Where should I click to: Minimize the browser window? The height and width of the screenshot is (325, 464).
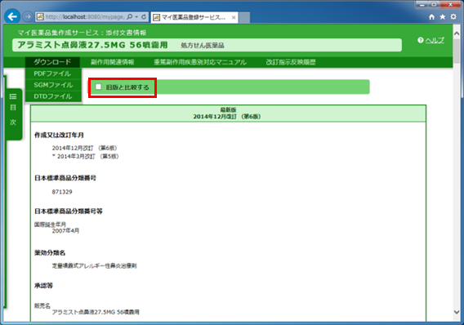pyautogui.click(x=422, y=5)
